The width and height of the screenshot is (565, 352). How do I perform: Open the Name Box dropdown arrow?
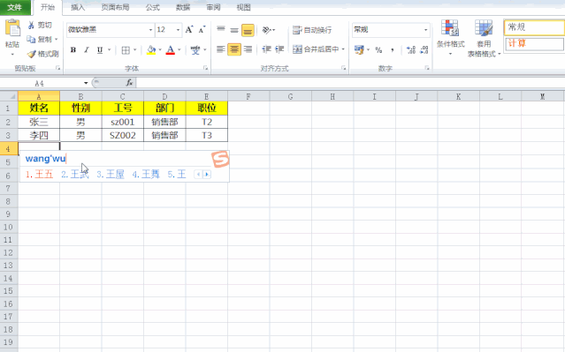tap(86, 84)
